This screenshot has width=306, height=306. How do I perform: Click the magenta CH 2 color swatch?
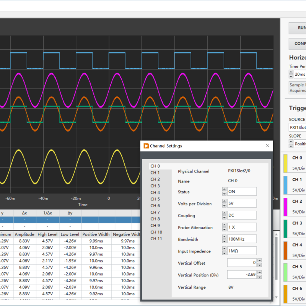(285, 207)
